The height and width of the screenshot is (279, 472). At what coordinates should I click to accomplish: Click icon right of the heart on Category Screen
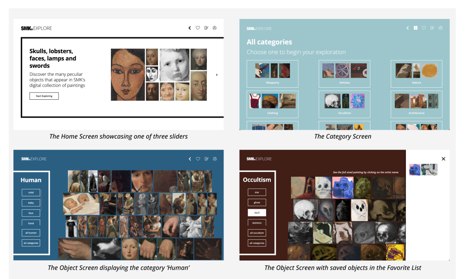(x=432, y=28)
